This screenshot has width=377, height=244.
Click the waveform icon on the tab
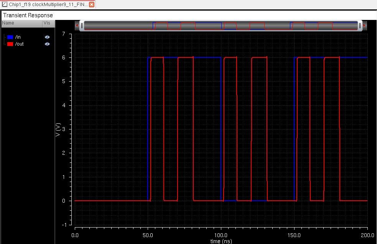(x=5, y=4)
